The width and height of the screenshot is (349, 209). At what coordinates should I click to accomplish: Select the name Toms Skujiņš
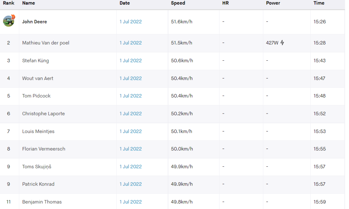click(x=37, y=166)
